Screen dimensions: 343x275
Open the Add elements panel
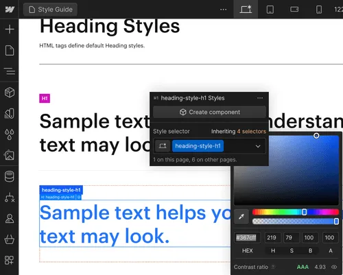(x=10, y=29)
